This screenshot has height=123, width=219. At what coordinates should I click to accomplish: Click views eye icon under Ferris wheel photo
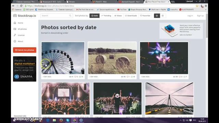click(x=70, y=77)
